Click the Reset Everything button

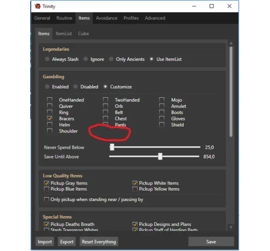click(99, 242)
